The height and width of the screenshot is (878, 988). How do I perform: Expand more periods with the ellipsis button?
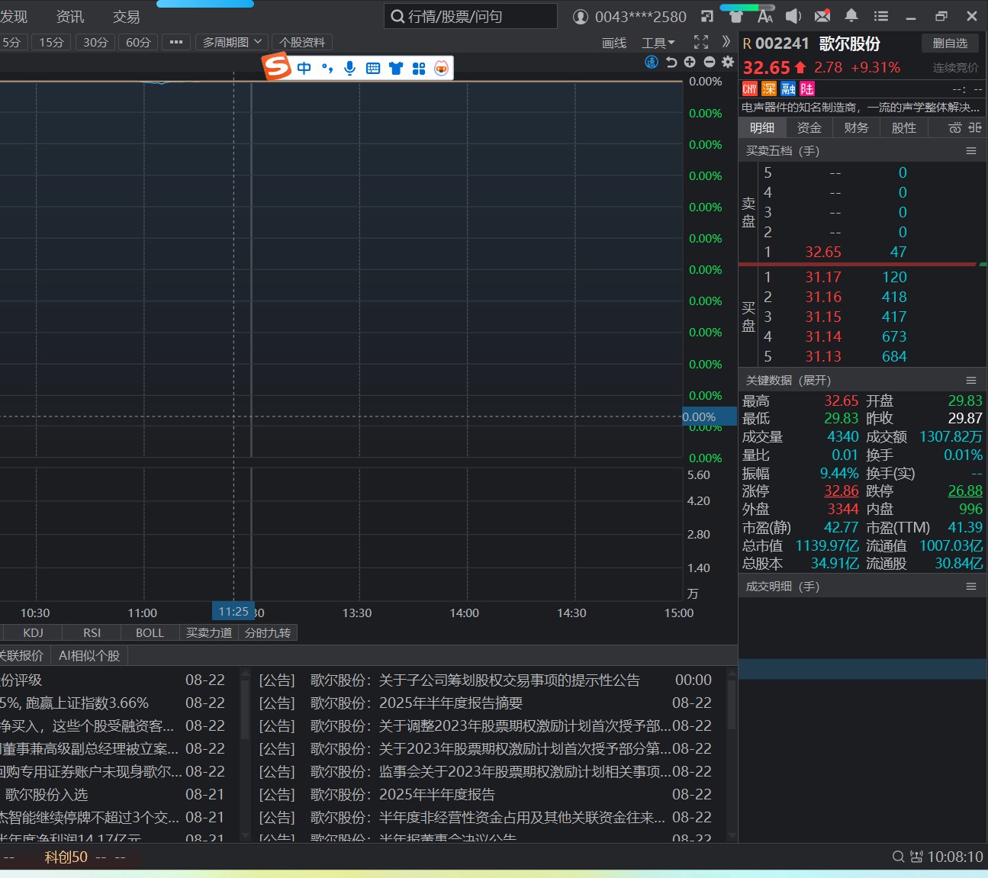pyautogui.click(x=176, y=42)
